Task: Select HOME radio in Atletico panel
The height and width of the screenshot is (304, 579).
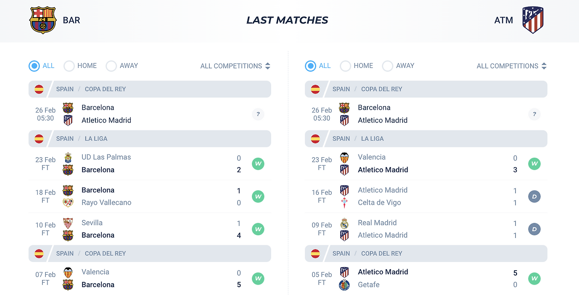Action: (x=346, y=66)
